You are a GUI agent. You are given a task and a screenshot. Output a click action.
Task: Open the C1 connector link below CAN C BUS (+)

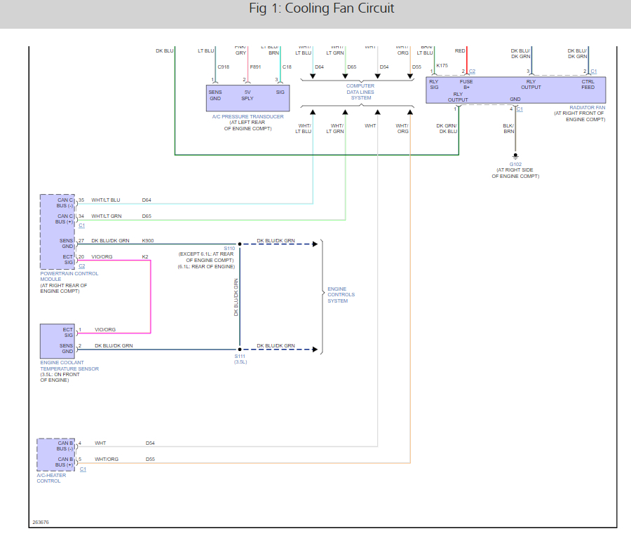click(x=82, y=226)
